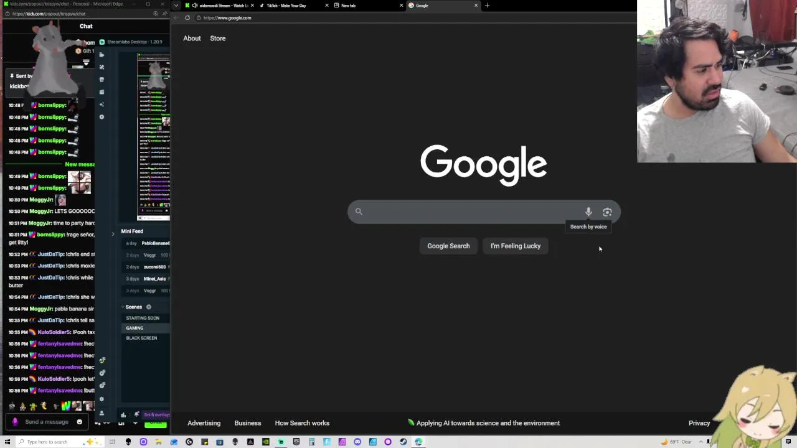The width and height of the screenshot is (797, 448).
Task: Close the Google browser tab
Action: coord(476,6)
